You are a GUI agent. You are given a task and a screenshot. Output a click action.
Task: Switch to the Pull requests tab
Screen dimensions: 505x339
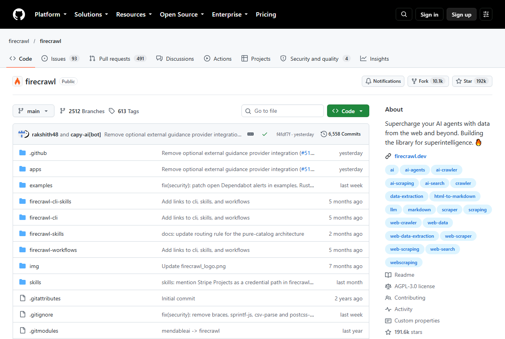tap(118, 59)
